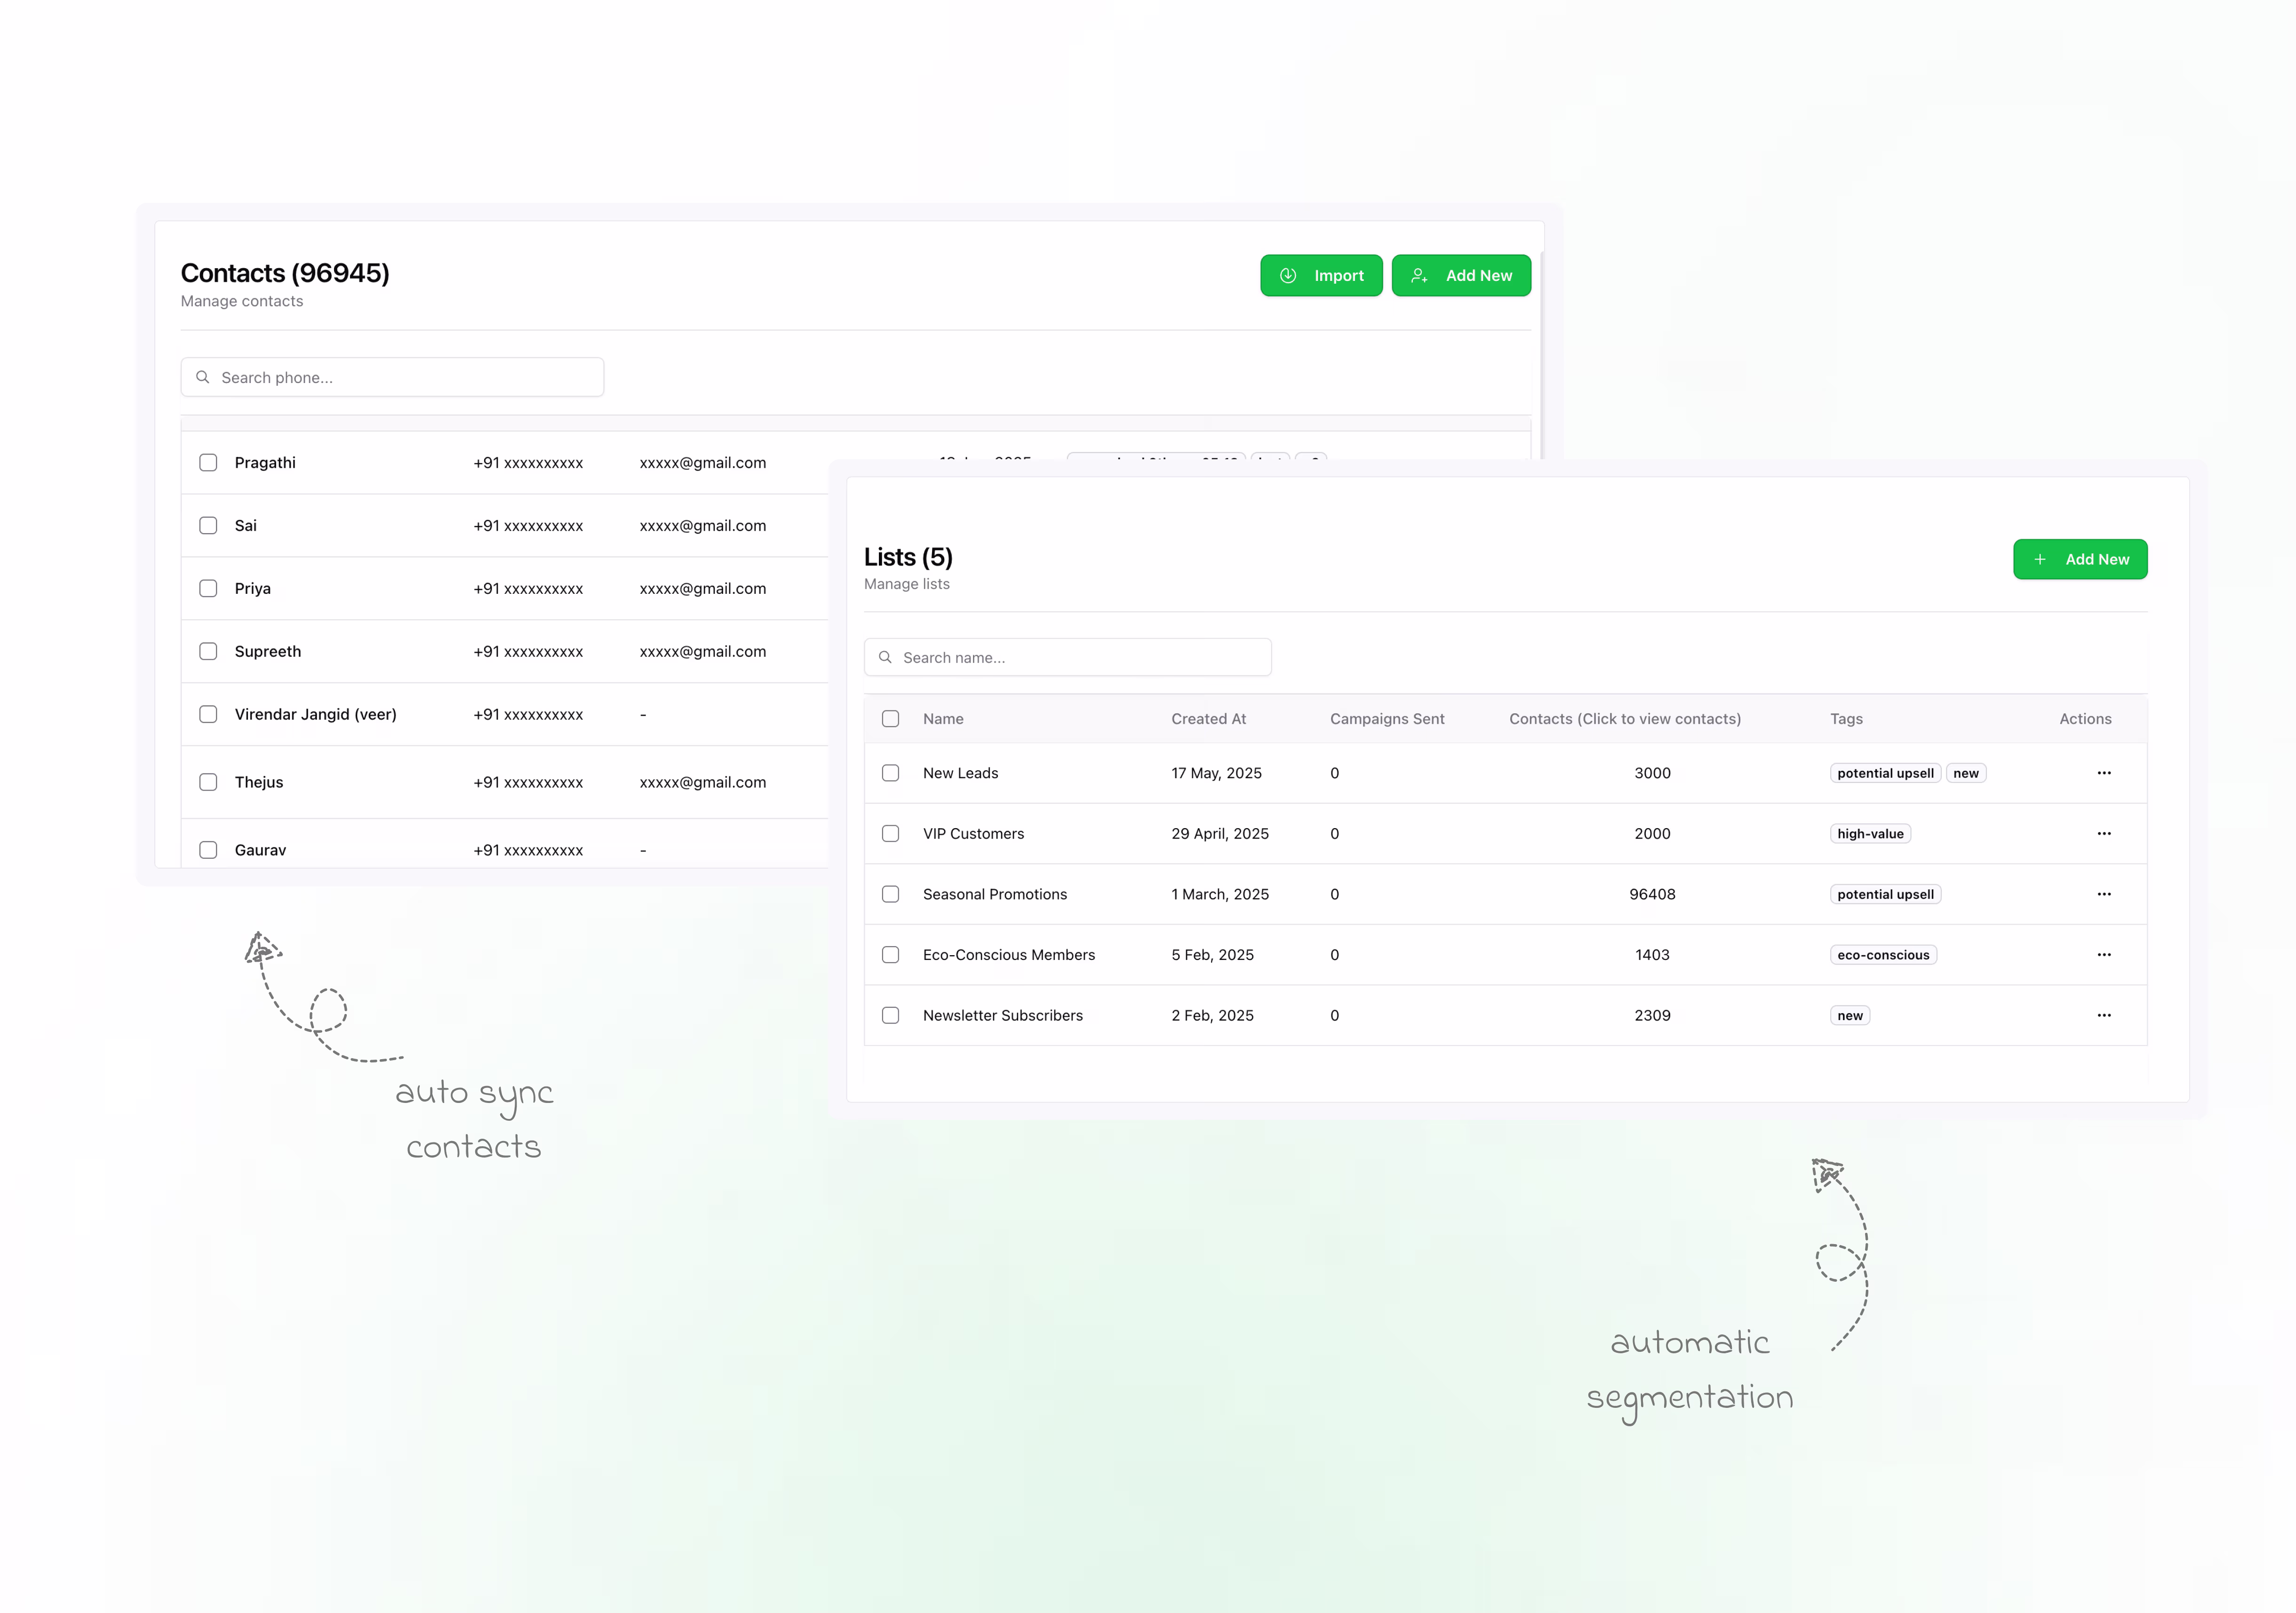
Task: Click search icon in phone search
Action: click(x=203, y=377)
